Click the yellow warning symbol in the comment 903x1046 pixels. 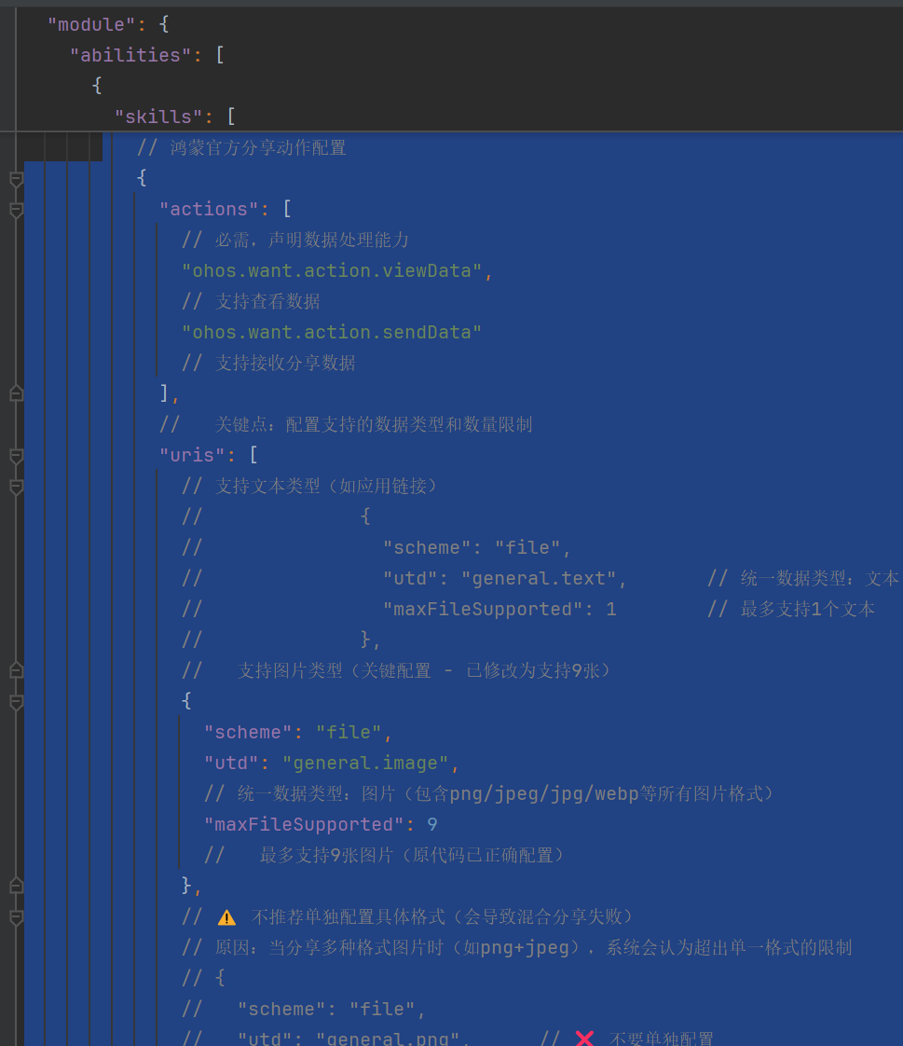click(226, 918)
